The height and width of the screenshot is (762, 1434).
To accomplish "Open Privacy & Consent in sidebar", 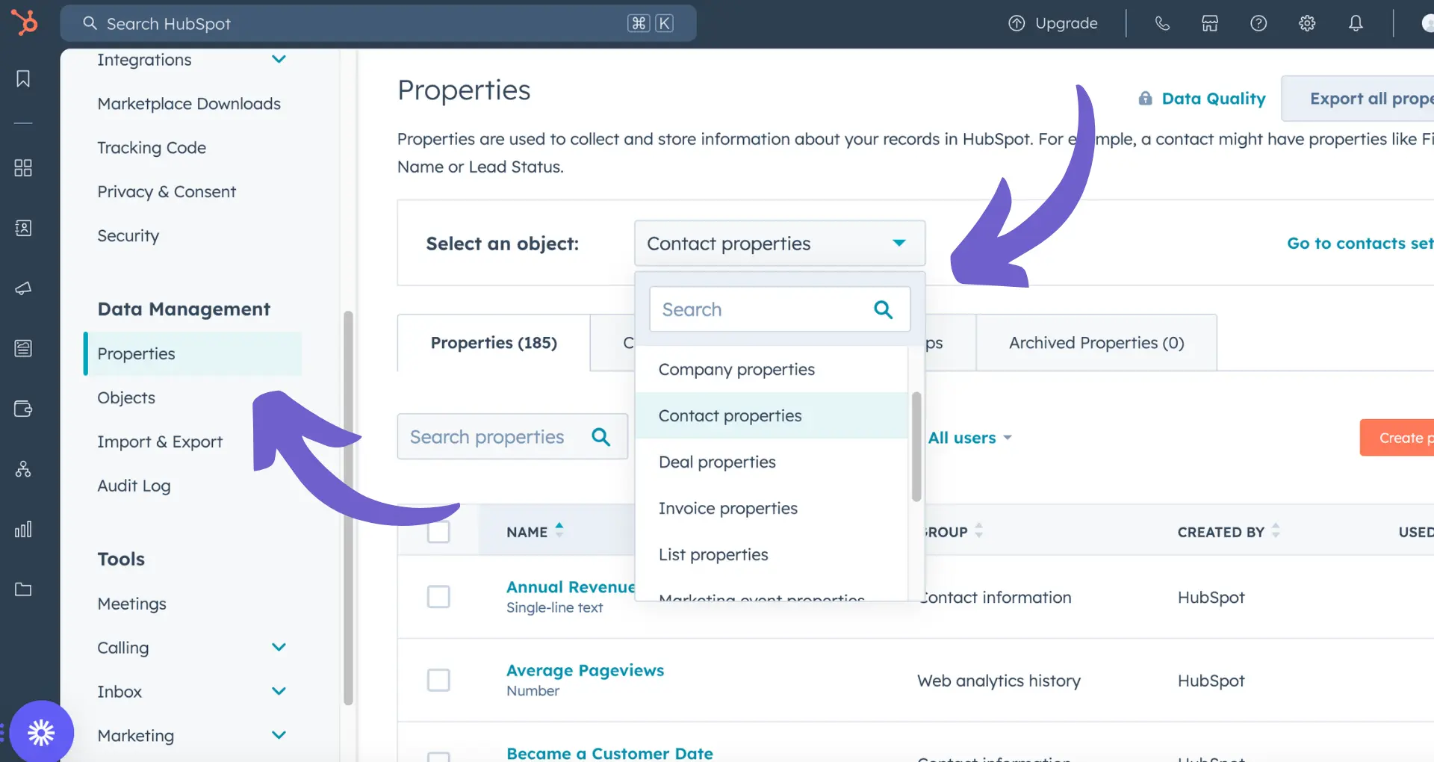I will pyautogui.click(x=167, y=192).
